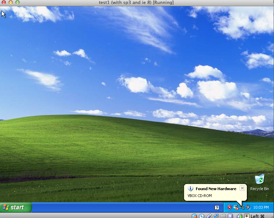The height and width of the screenshot is (218, 274).
Task: Open the Windows XP start menu
Action: [16, 207]
